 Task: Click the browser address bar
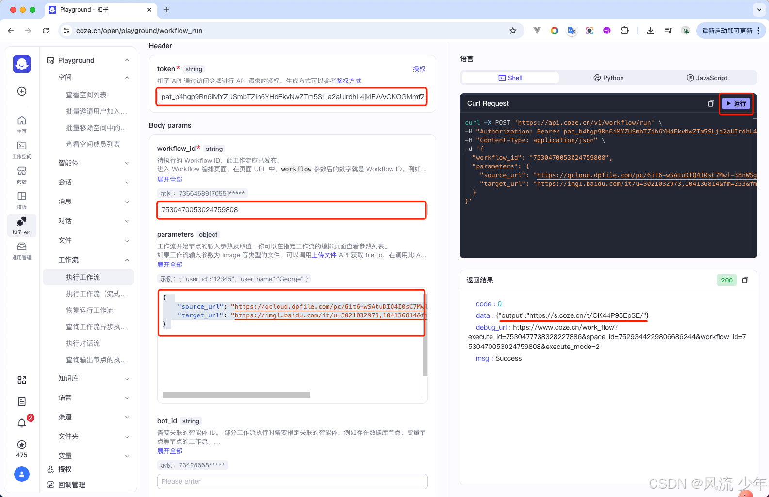click(291, 31)
